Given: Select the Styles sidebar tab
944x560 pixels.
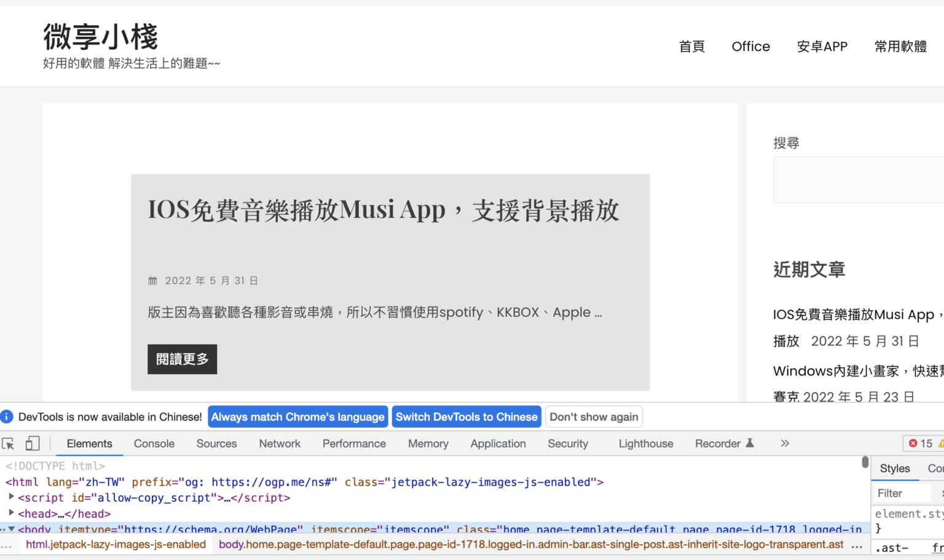Looking at the screenshot, I should click(895, 469).
